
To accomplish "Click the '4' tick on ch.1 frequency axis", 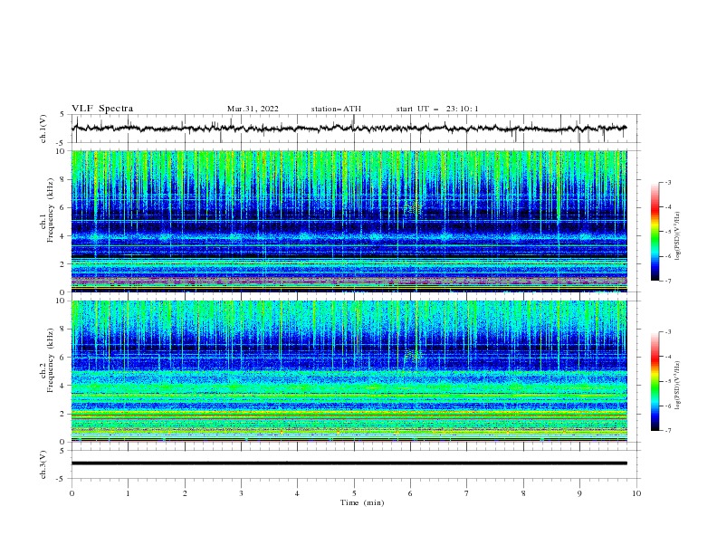I will tap(62, 236).
